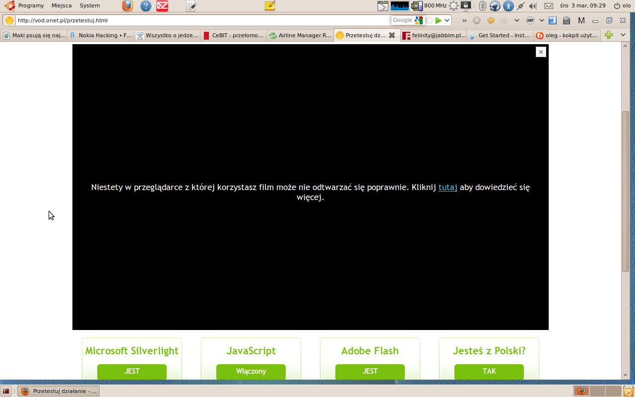635x397 pixels.
Task: Click the grey Stop loading button
Action: pyautogui.click(x=477, y=20)
